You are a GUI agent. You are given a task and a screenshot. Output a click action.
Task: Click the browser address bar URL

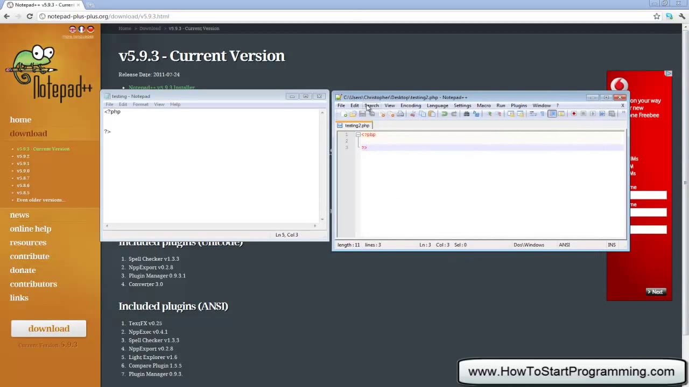(x=108, y=16)
